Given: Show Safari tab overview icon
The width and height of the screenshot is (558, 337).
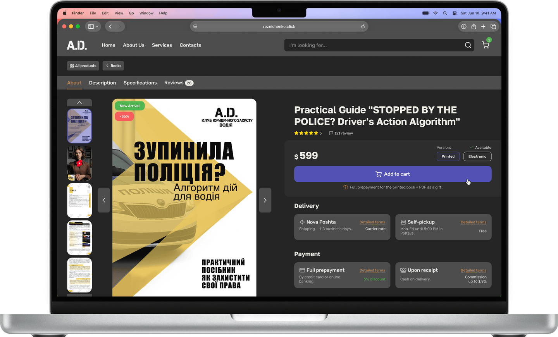Looking at the screenshot, I should 493,26.
